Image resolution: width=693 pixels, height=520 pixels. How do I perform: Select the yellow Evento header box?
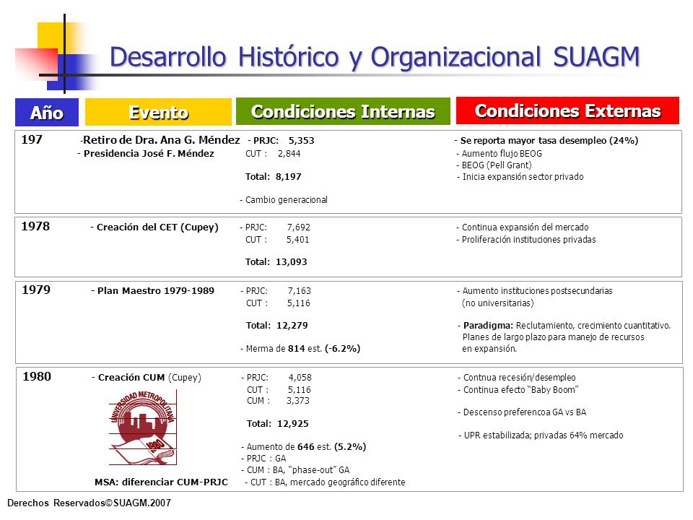click(x=158, y=112)
